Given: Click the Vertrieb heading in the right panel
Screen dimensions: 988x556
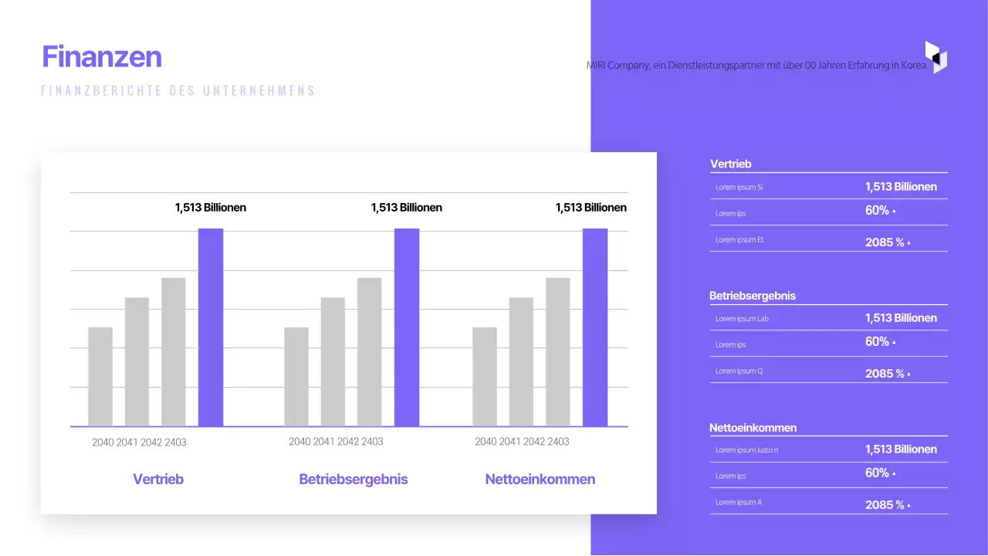Looking at the screenshot, I should click(730, 164).
